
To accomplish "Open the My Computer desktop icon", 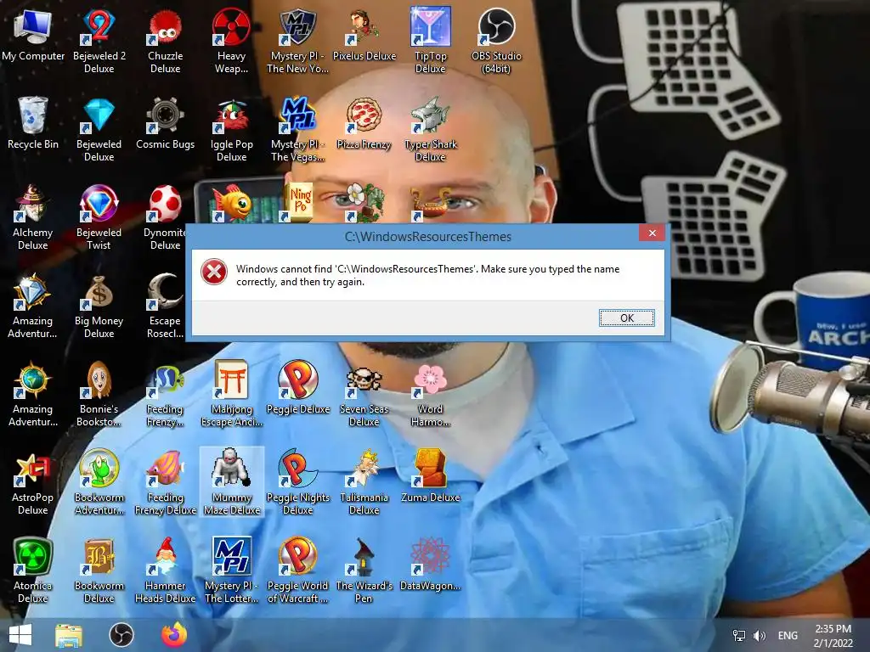I will click(33, 36).
